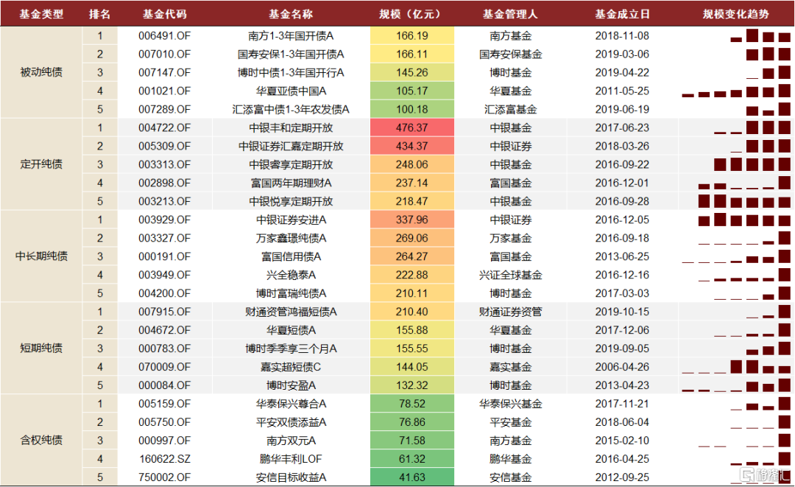
Task: Click the 248.06 scale value
Action: 411,164
